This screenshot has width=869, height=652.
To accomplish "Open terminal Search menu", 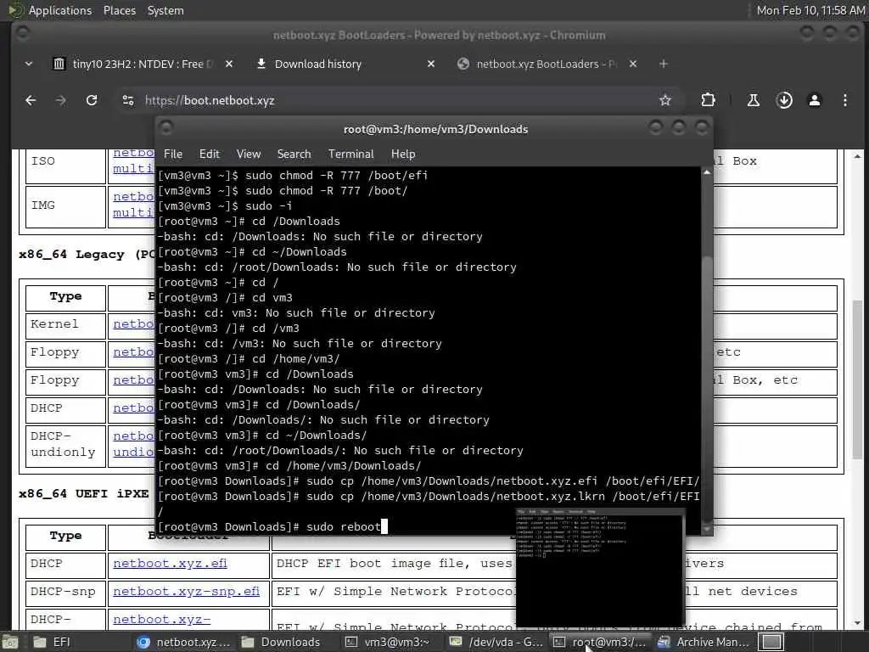I will click(294, 154).
